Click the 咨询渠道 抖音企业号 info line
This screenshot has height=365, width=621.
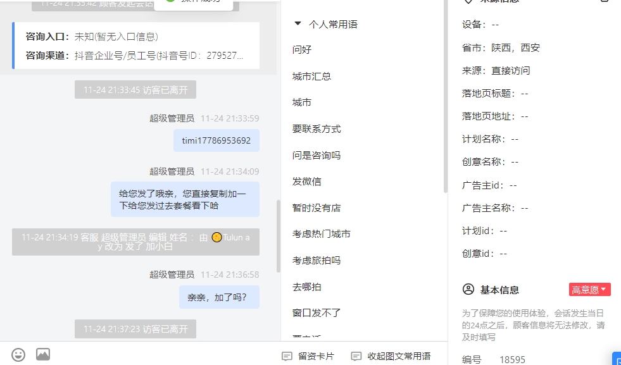click(135, 56)
